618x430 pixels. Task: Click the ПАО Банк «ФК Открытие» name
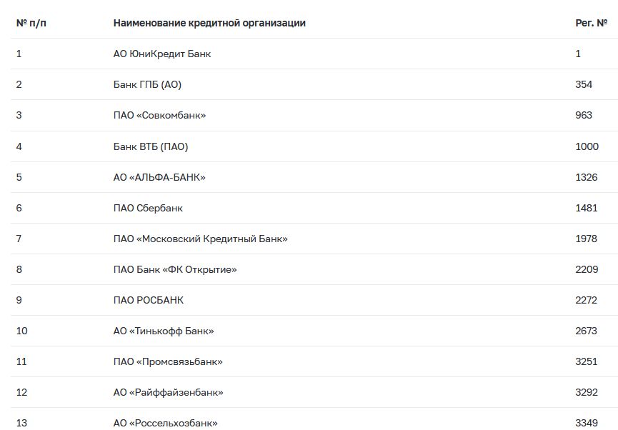coord(175,269)
